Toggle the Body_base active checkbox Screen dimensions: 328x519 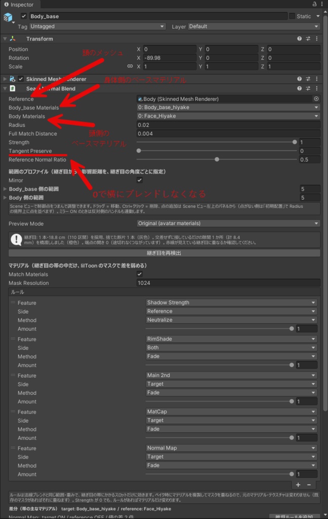(x=24, y=16)
